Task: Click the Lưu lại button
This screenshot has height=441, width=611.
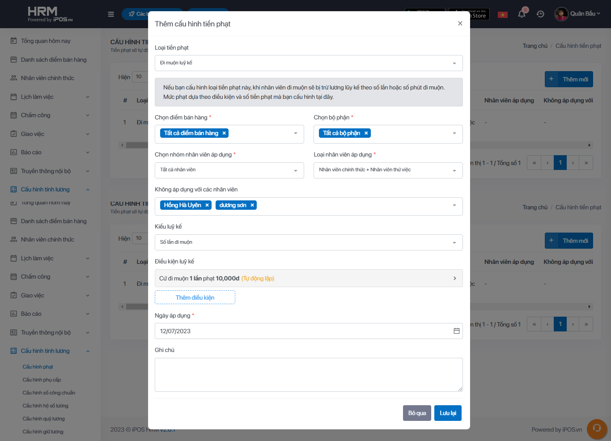Action: [447, 413]
